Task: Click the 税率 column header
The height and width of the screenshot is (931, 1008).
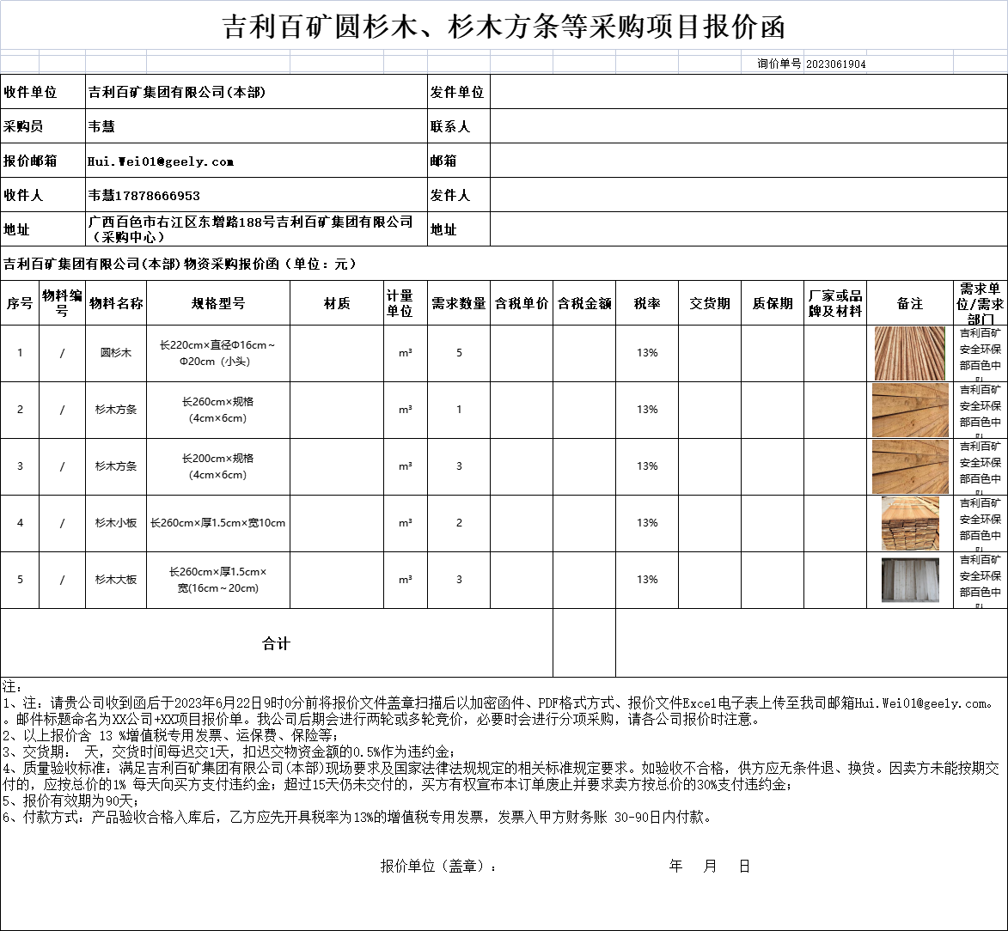Action: coord(647,303)
